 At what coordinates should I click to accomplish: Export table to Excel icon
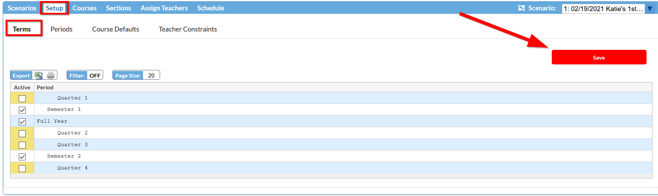point(38,75)
